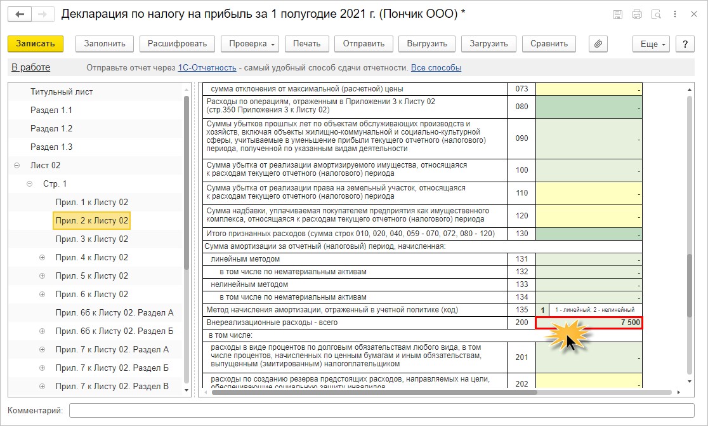Click the form scroll-right arrow
Screen dimensions: 708x426
(x=679, y=392)
